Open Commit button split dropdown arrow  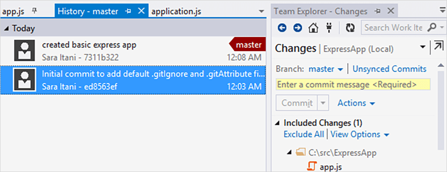pos(323,103)
